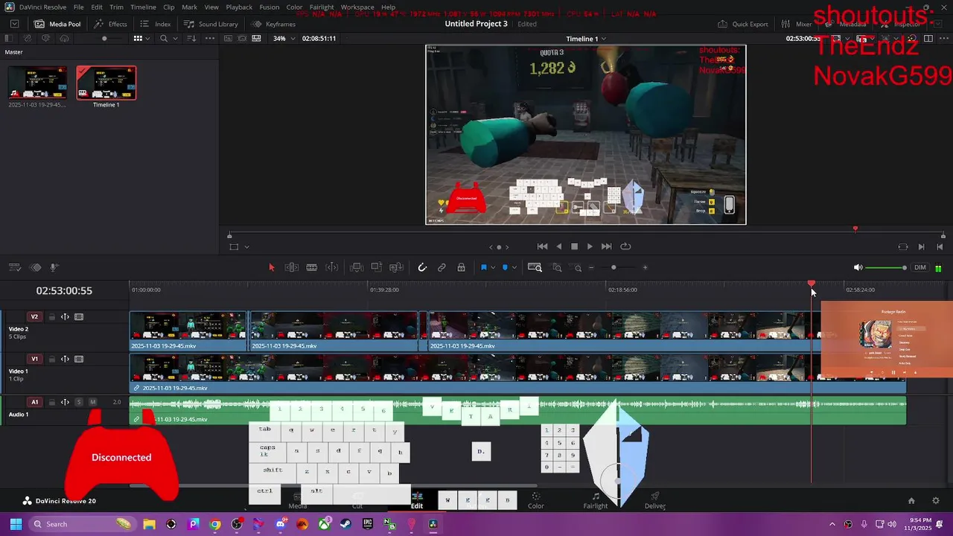Activate the Trim Edit Mode tool
The width and height of the screenshot is (953, 536).
pos(292,267)
